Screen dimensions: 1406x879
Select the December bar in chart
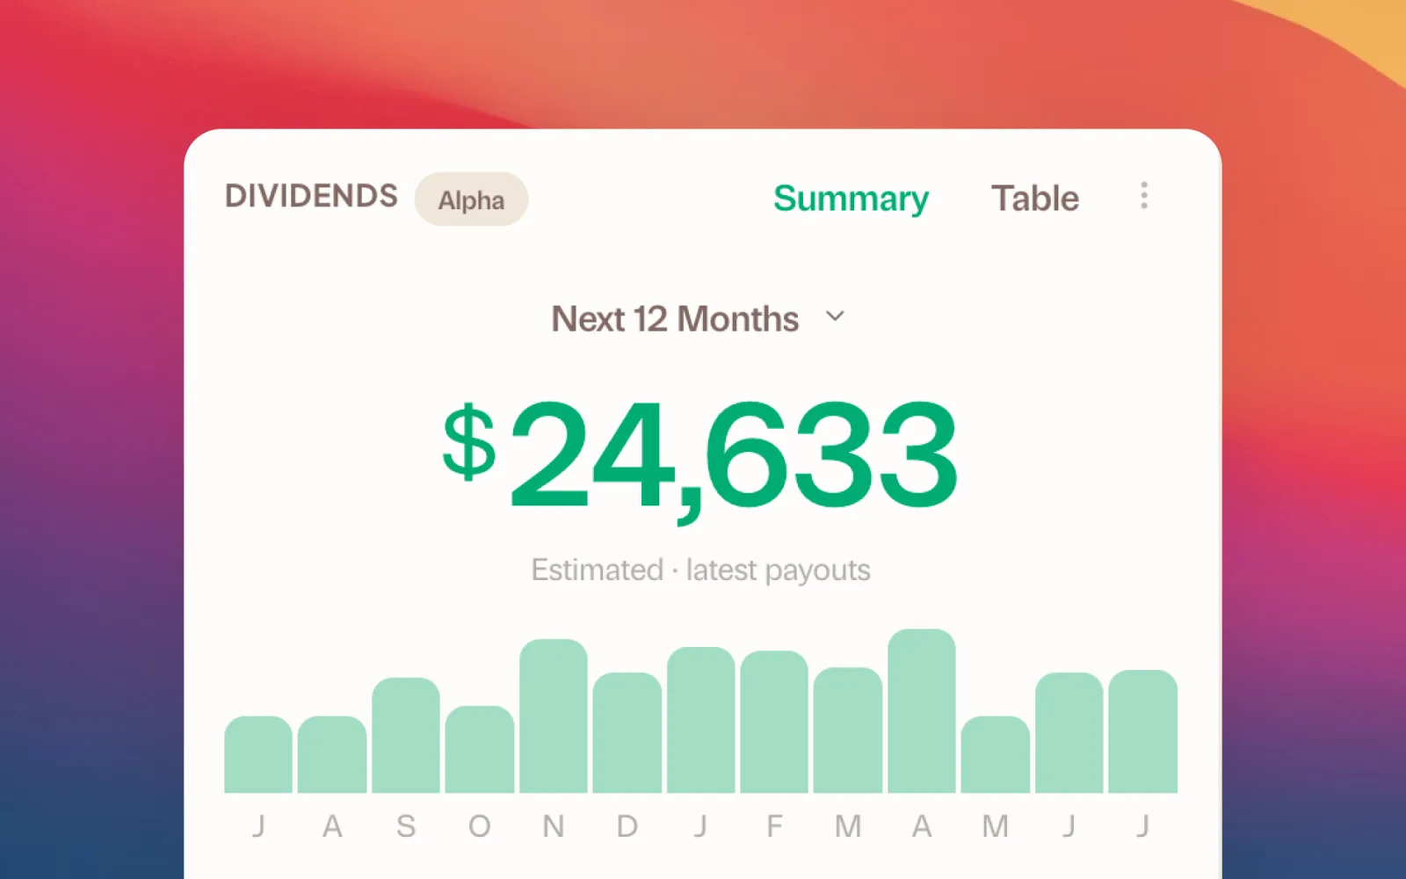627,732
